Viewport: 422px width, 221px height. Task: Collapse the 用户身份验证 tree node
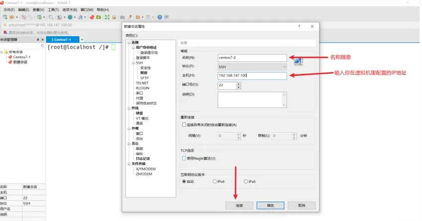pos(133,48)
